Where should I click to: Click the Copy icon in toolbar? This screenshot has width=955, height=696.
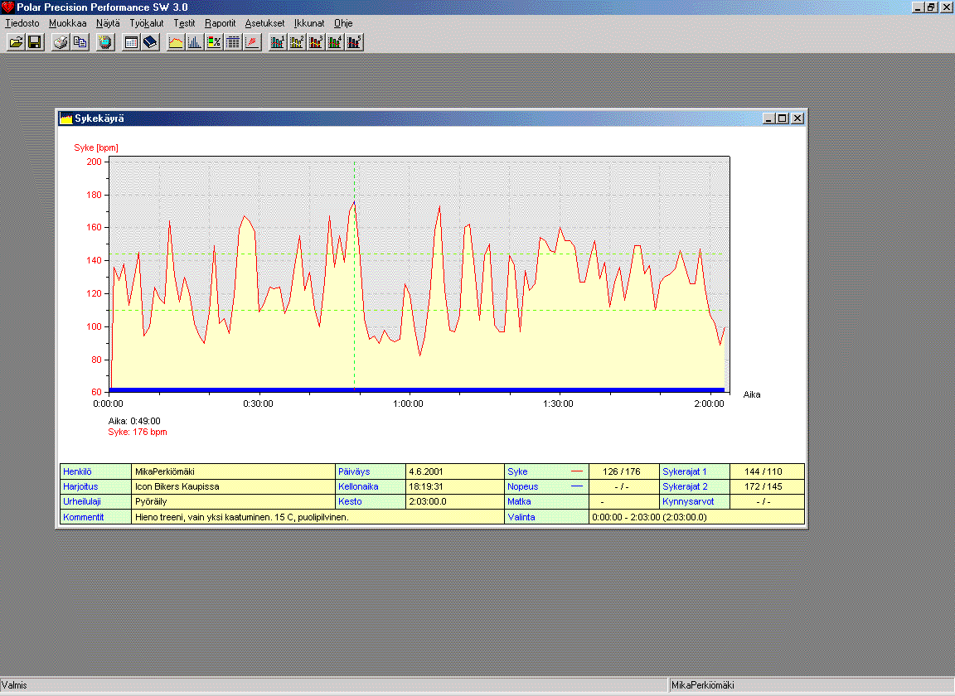click(80, 42)
